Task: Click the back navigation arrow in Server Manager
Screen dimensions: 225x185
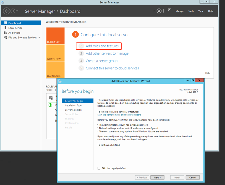Action: point(7,11)
